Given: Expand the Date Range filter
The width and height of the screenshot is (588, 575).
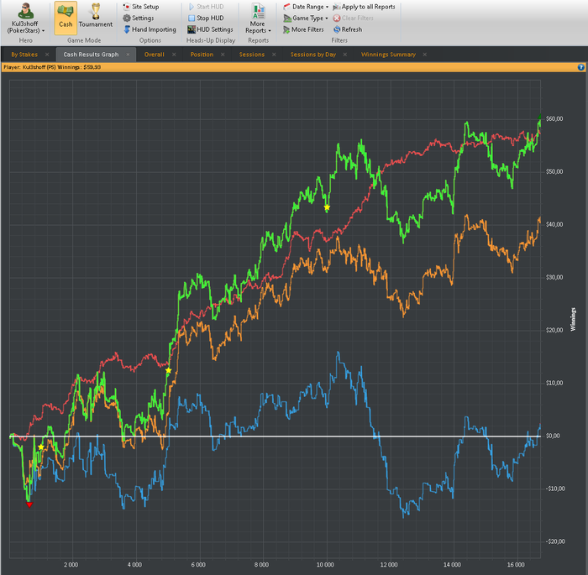Looking at the screenshot, I should tap(306, 7).
